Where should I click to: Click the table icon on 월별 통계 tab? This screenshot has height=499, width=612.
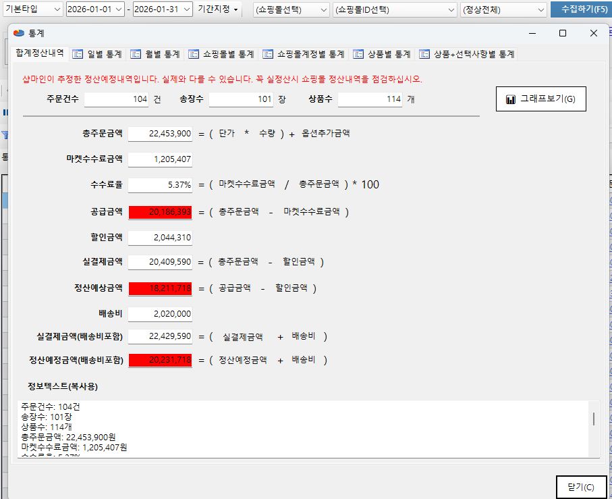(136, 54)
